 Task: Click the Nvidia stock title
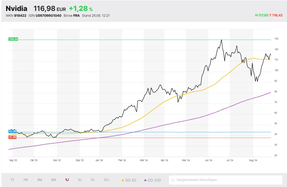click(x=16, y=9)
